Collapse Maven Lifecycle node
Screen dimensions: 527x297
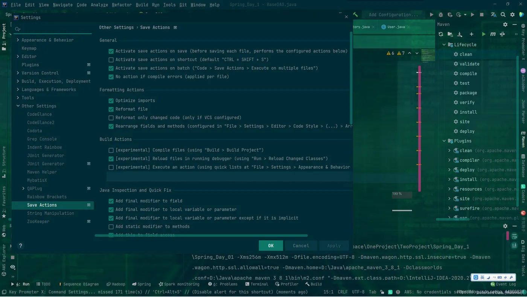[444, 44]
